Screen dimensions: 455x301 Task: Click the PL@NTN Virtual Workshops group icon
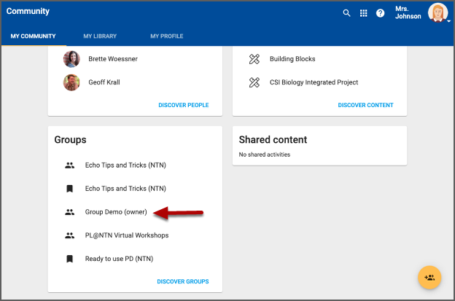70,235
